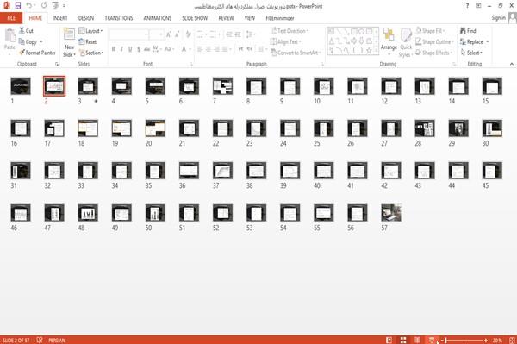Open the Section dropdown
Viewport: 517px width, 344px height.
[x=91, y=53]
